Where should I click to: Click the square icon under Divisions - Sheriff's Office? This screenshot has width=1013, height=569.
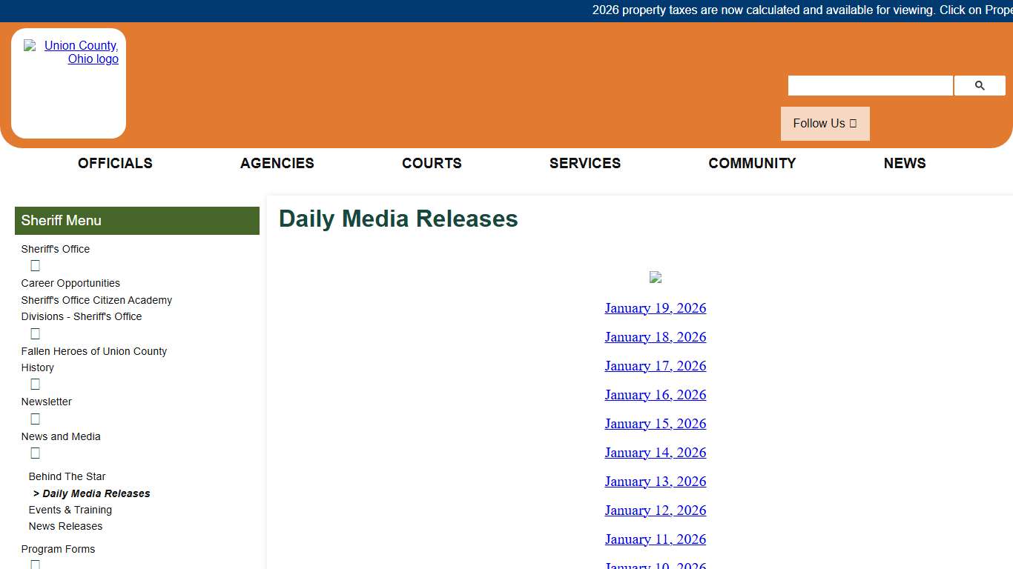click(x=35, y=333)
